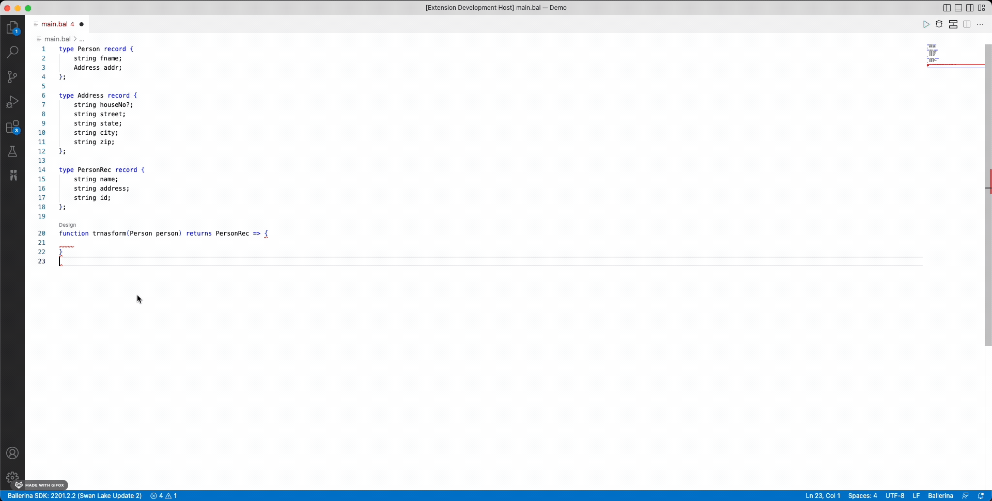Click 'Address addr;' on line 3
Image resolution: width=992 pixels, height=501 pixels.
[x=98, y=68]
